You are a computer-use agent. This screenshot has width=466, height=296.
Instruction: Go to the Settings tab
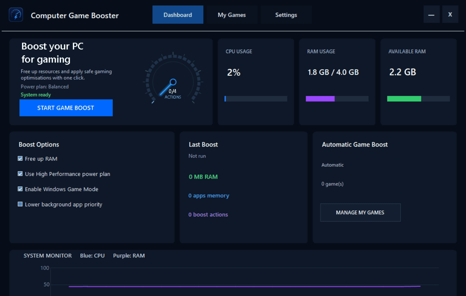pyautogui.click(x=286, y=15)
